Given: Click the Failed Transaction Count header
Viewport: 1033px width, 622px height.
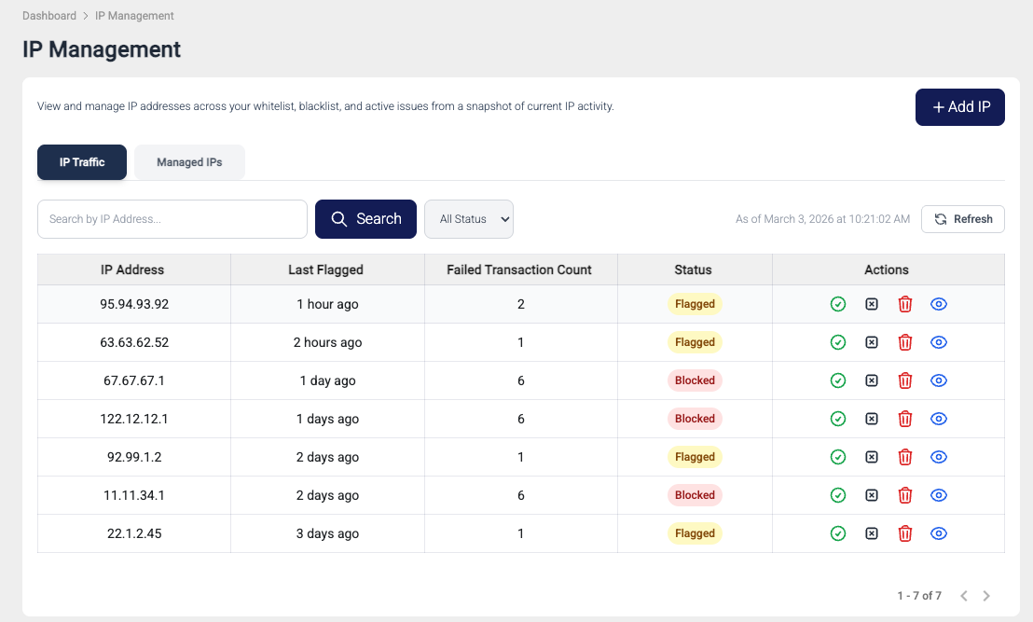Looking at the screenshot, I should (x=520, y=270).
